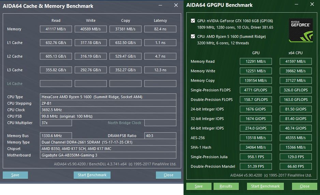The height and width of the screenshot is (195, 320).
Task: Click CPU Double-Precision Mandel 66.60 FPS
Action: click(295, 166)
